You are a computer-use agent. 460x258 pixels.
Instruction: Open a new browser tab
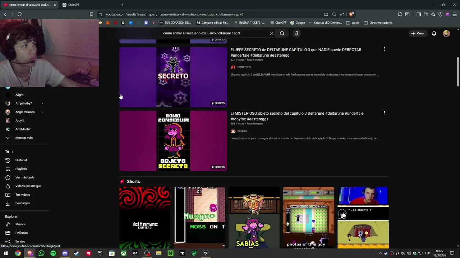click(123, 5)
